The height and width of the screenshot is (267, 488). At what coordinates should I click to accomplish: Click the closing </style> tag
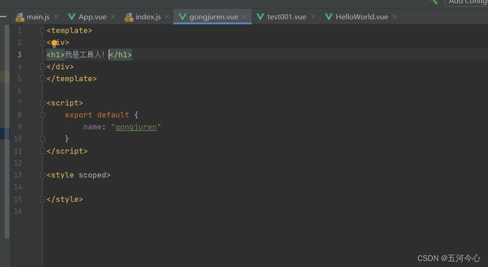65,199
